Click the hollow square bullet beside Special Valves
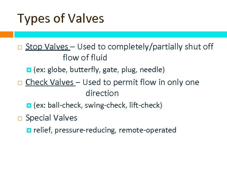Screen dimensions: 227x170 click(20, 119)
